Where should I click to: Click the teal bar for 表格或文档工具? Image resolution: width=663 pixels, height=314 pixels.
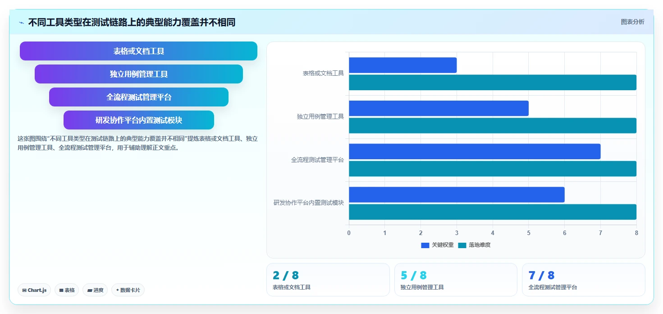(493, 83)
